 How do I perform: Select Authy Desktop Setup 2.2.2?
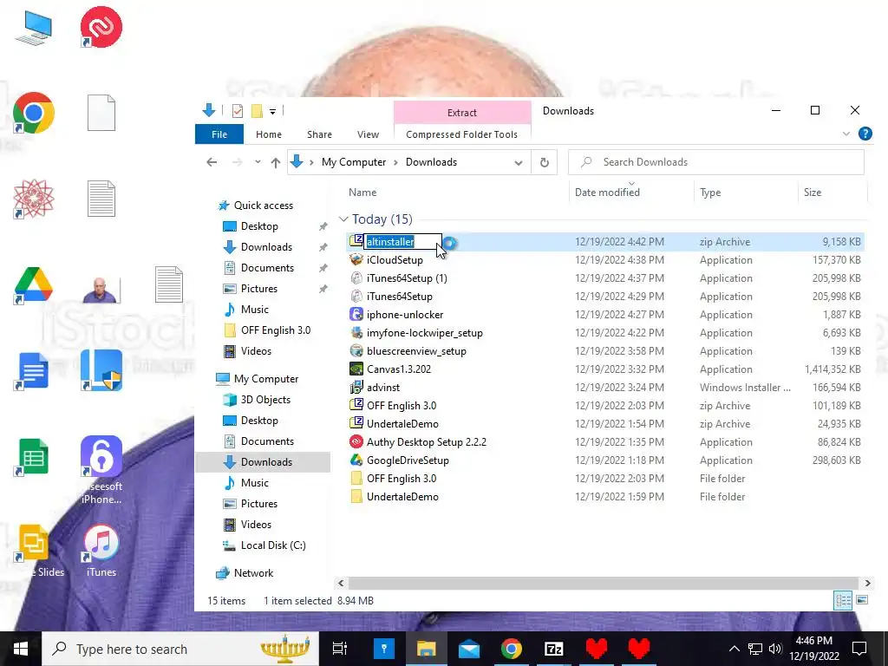click(427, 441)
